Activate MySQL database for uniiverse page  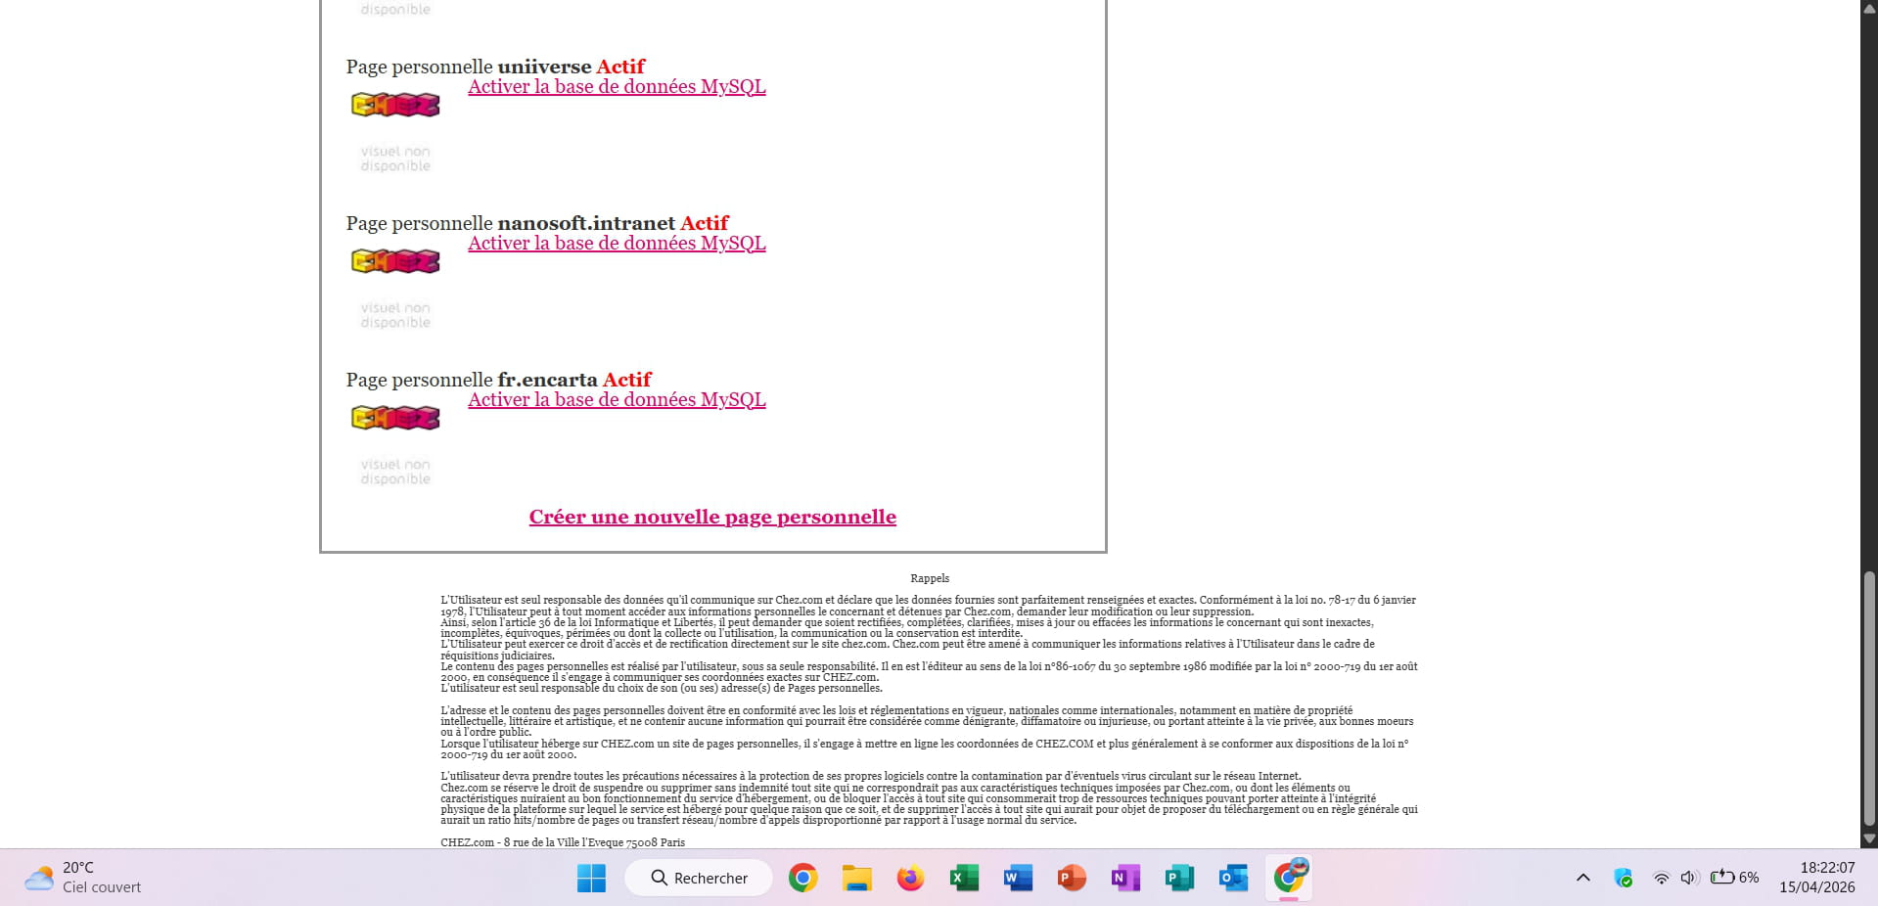click(x=617, y=86)
